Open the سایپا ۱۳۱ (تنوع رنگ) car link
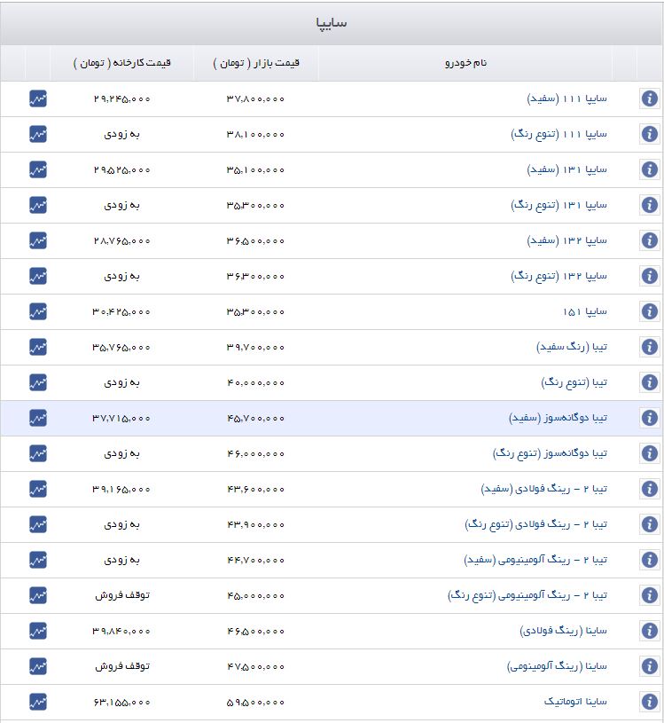The height and width of the screenshot is (723, 664). (x=559, y=205)
